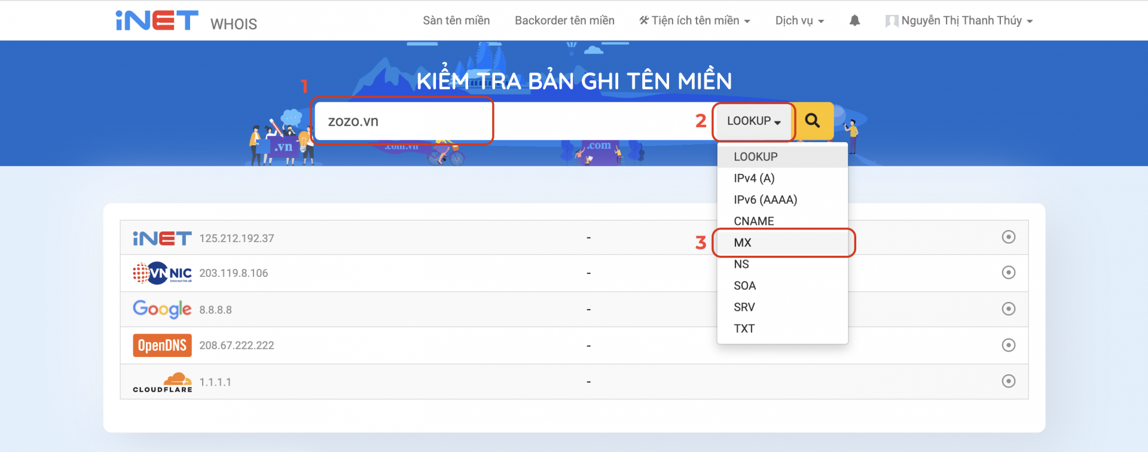Click IP address 1.1.1.1

click(x=215, y=382)
